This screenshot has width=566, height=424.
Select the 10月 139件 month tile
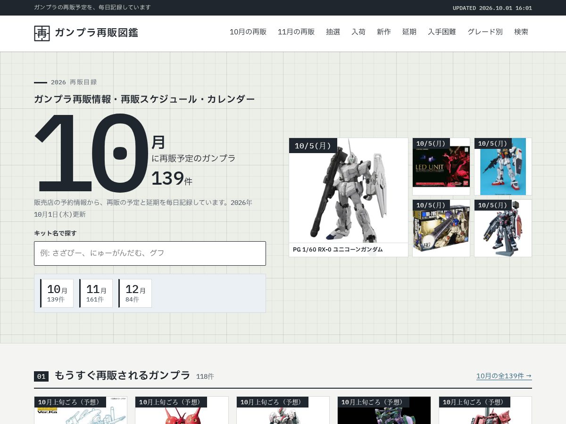[x=57, y=293]
